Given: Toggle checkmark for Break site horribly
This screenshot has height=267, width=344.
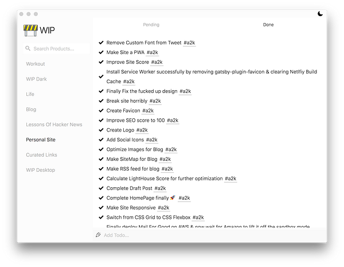Looking at the screenshot, I should pos(101,101).
